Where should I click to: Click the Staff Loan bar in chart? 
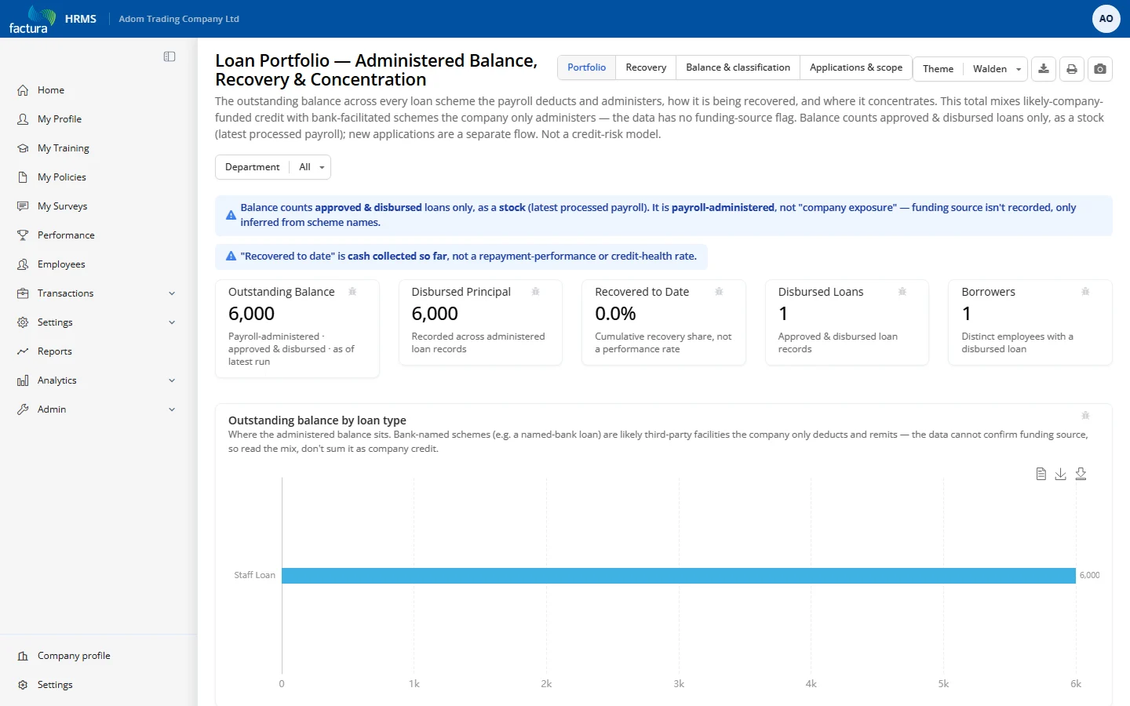tap(679, 576)
